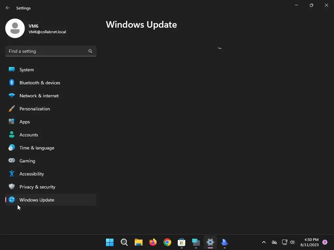The width and height of the screenshot is (334, 250).
Task: Close the Settings window
Action: (326, 5)
